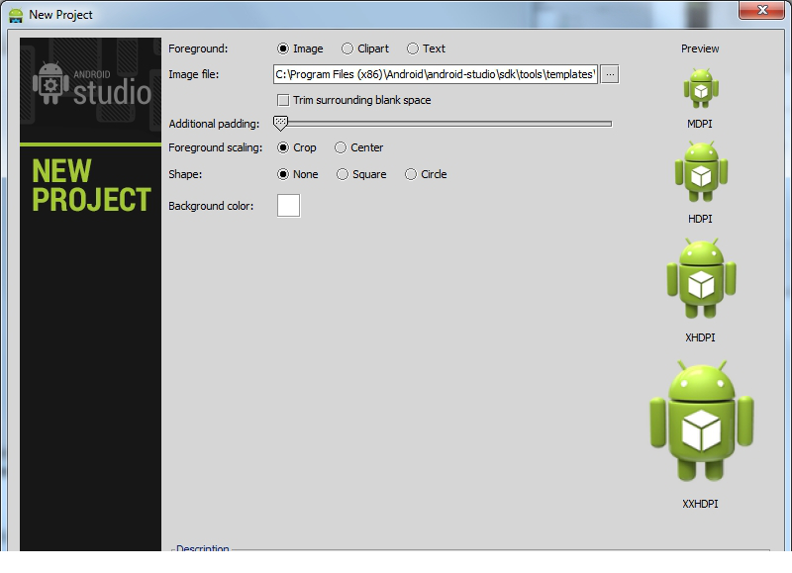Click the HDPI label text
This screenshot has width=792, height=573.
pyautogui.click(x=700, y=219)
